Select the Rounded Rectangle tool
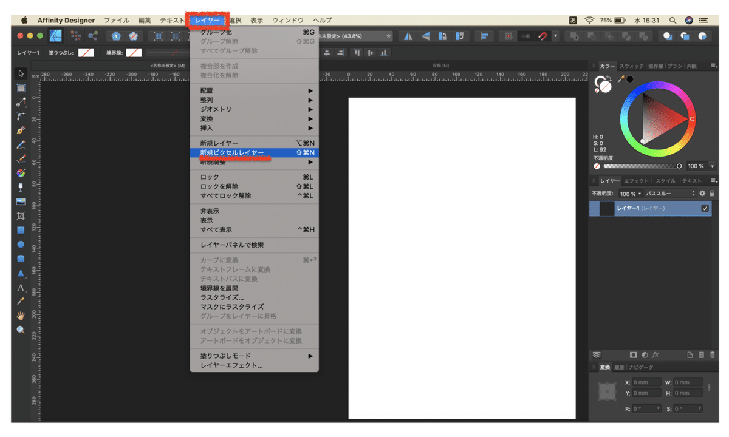 coord(21,259)
